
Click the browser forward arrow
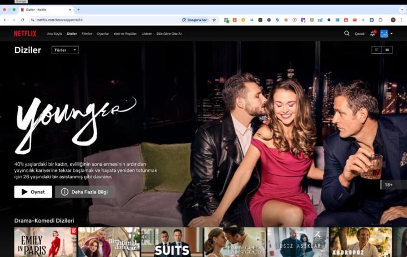click(14, 20)
